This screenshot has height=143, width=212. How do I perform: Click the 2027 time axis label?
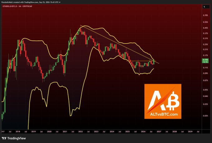(159, 131)
